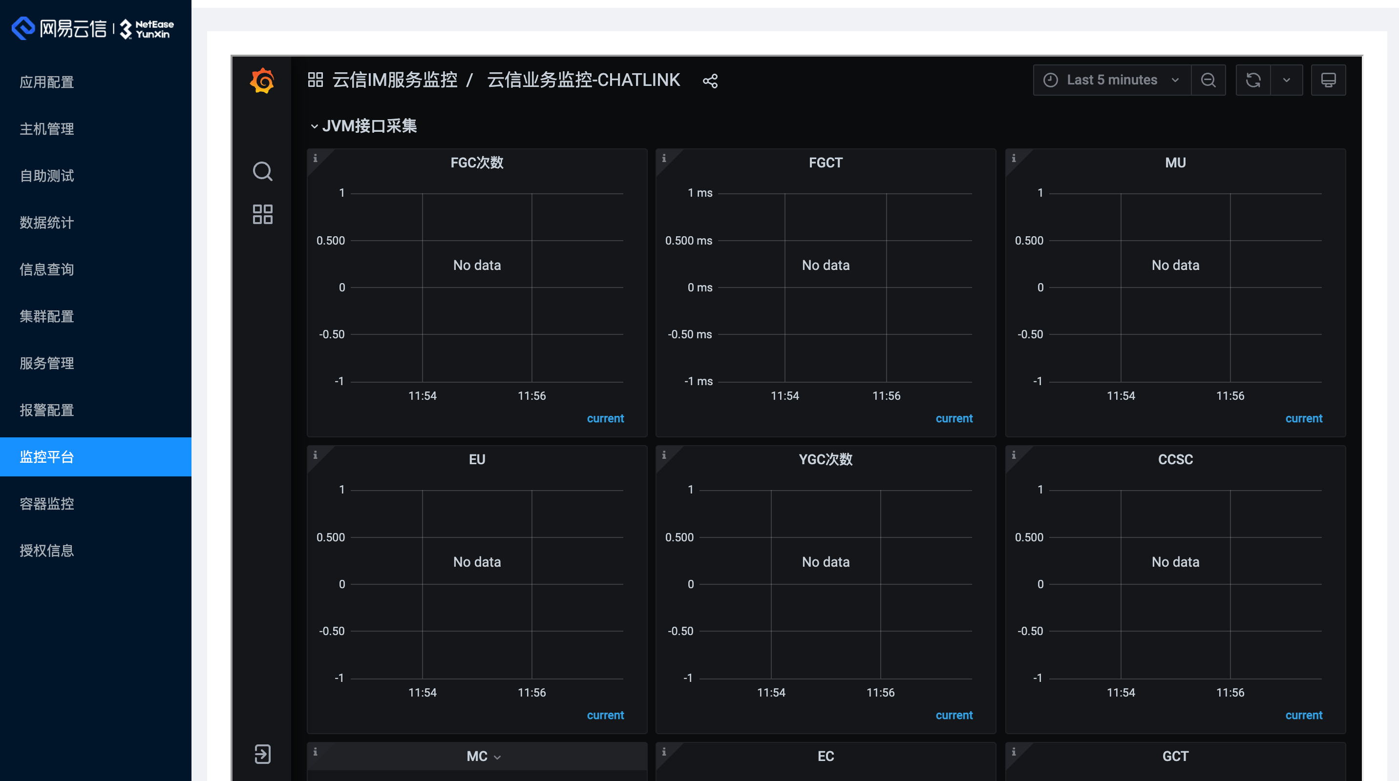This screenshot has width=1399, height=781.
Task: Toggle the current series in YGC次数 legend
Action: click(954, 715)
